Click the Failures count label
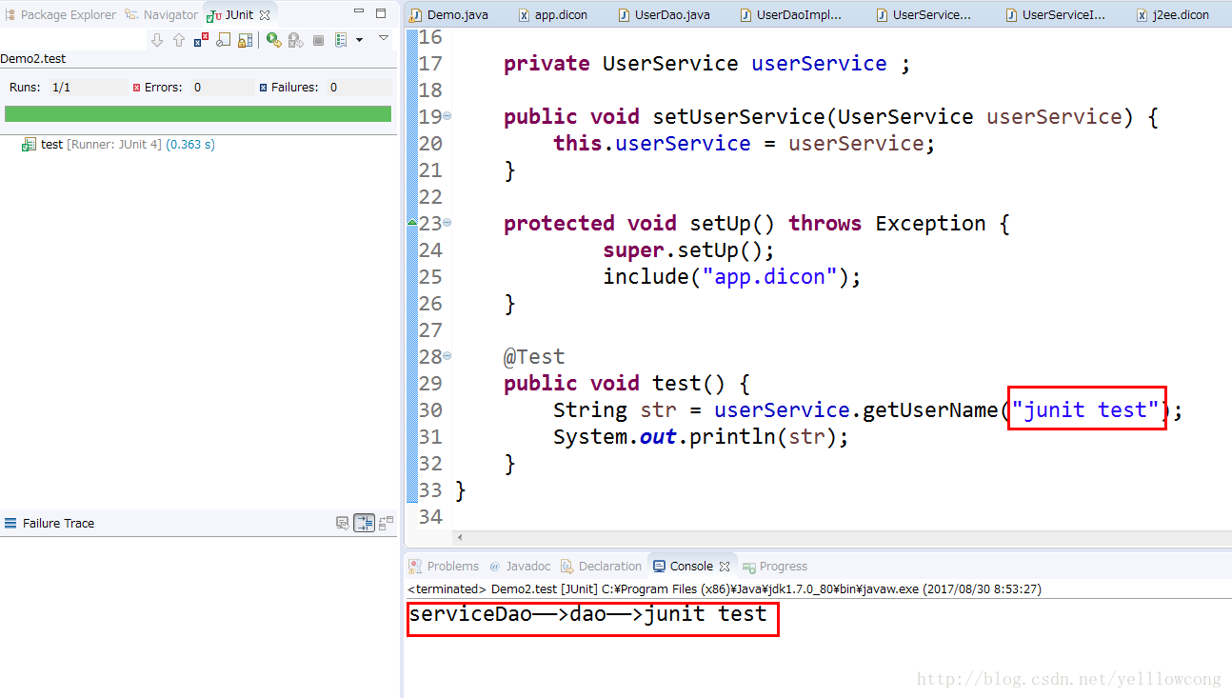This screenshot has height=698, width=1232. coord(294,88)
